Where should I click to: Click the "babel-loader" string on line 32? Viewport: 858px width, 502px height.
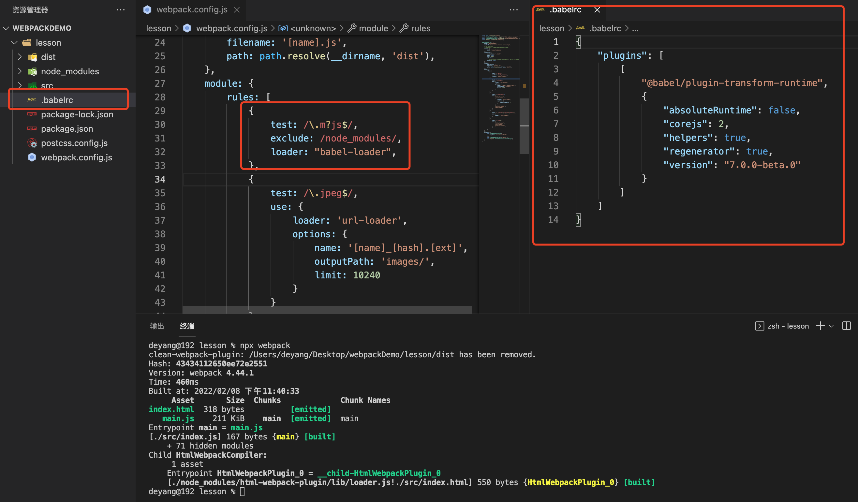[x=352, y=152]
